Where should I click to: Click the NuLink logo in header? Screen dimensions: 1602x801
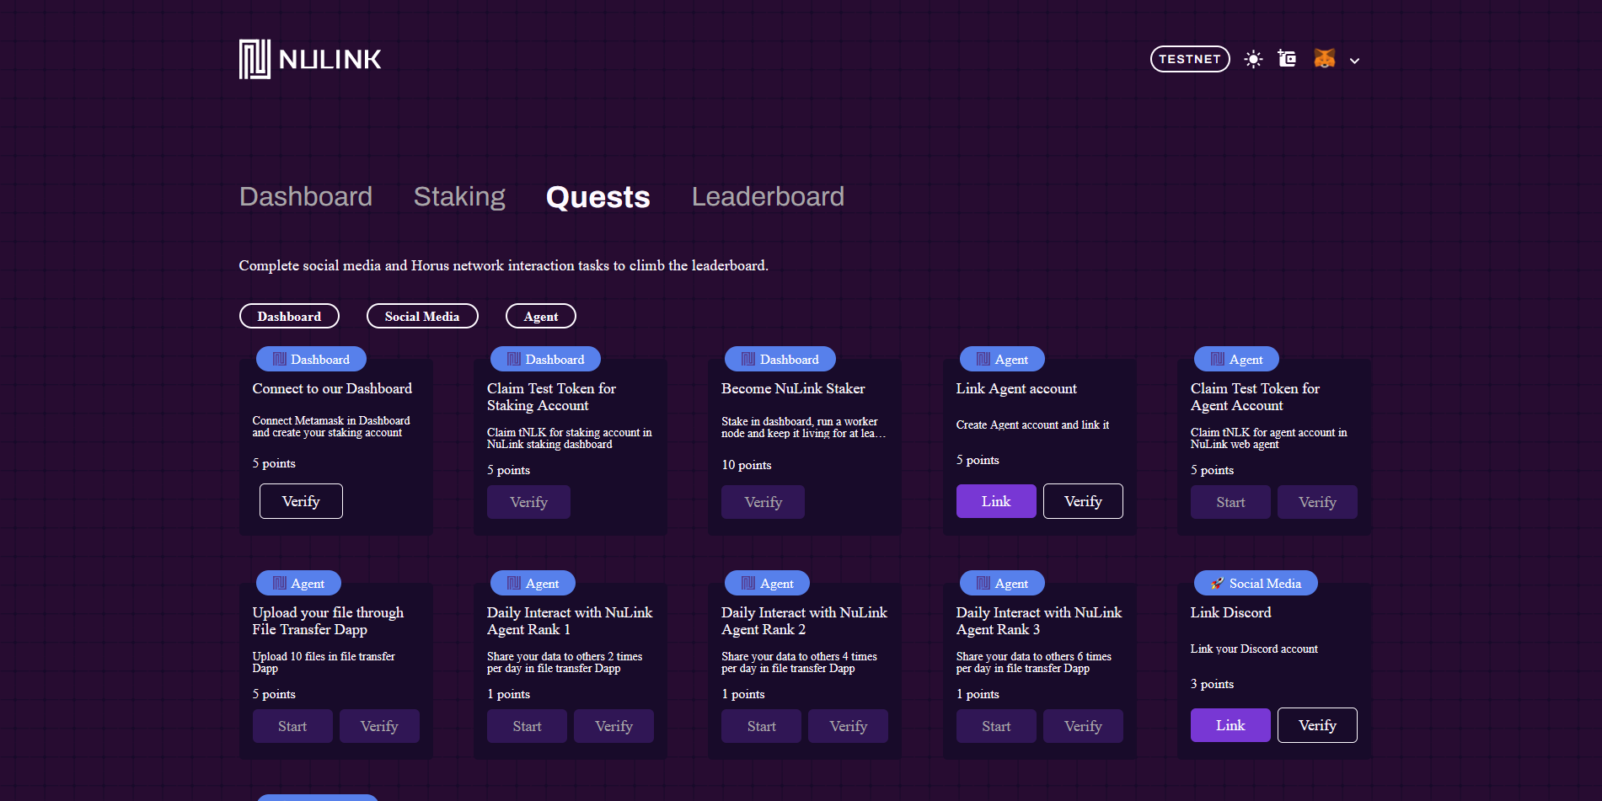coord(310,59)
